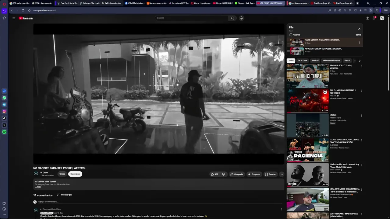Open the PACIENCIA motivación video thumbnail
Viewport: 390px width, 219px height.
(x=307, y=150)
